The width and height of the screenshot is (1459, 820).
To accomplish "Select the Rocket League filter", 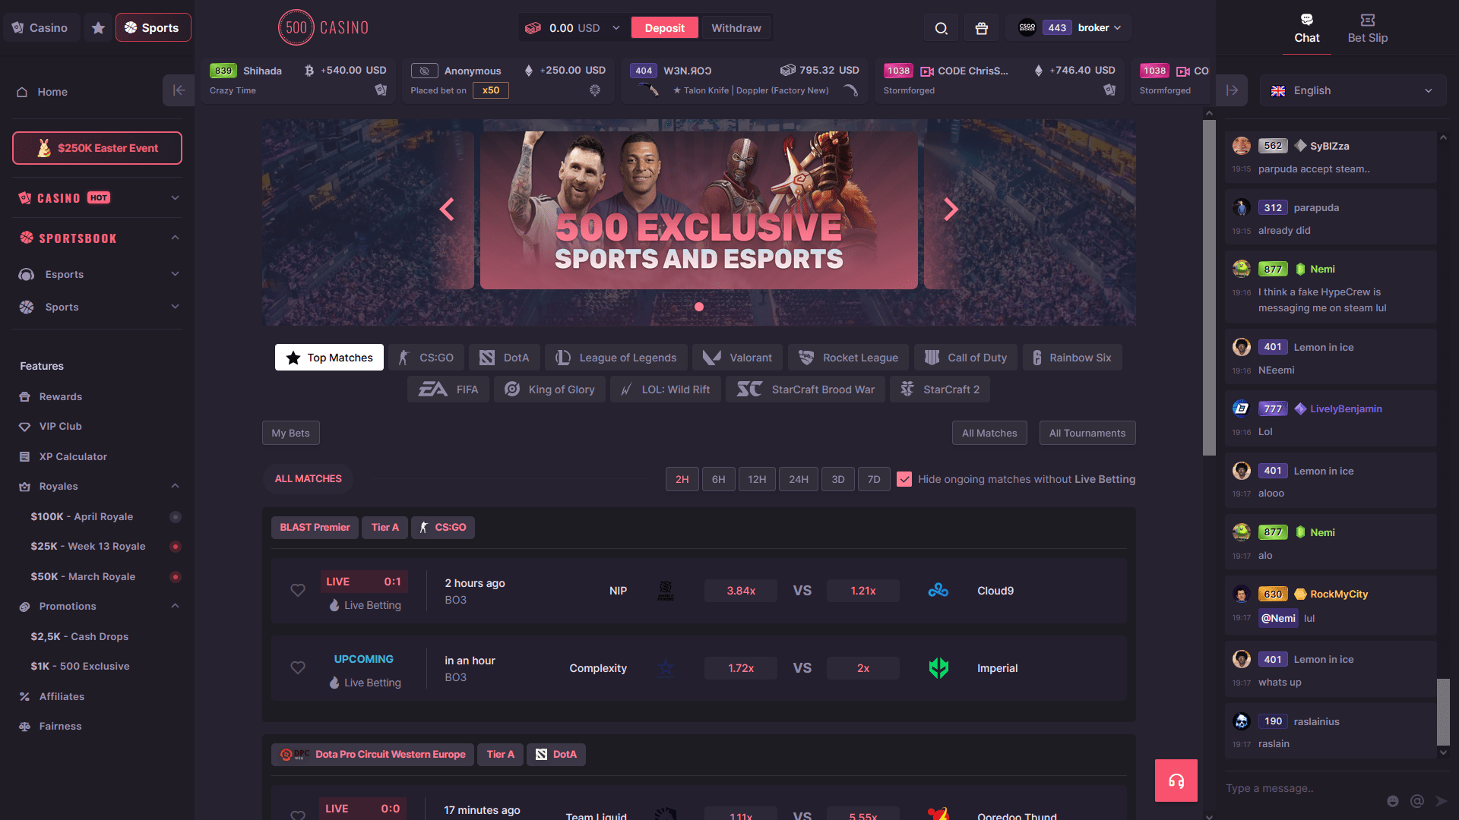I will pyautogui.click(x=849, y=358).
